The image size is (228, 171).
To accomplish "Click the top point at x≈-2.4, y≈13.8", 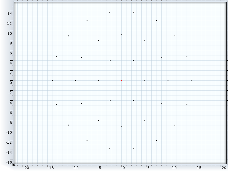I will (x=110, y=12).
